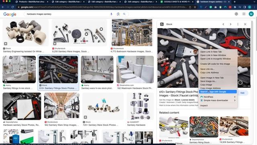
Task: Show previous image in preview panel
Action: 223,24
